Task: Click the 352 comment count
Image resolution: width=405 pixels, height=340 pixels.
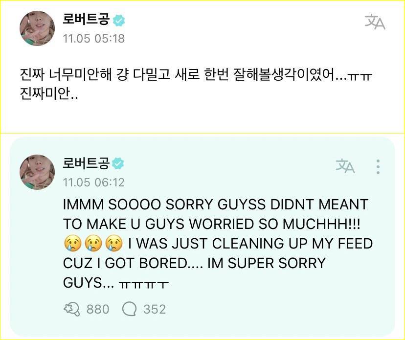Action: coord(155,309)
